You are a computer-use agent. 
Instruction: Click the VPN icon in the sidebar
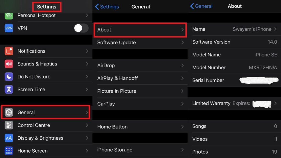8,28
